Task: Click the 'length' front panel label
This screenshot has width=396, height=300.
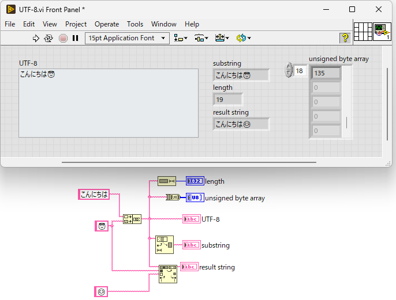Action: [222, 88]
